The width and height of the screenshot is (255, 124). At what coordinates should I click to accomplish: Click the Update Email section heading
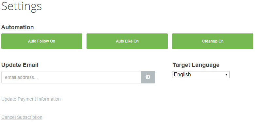pos(20,65)
